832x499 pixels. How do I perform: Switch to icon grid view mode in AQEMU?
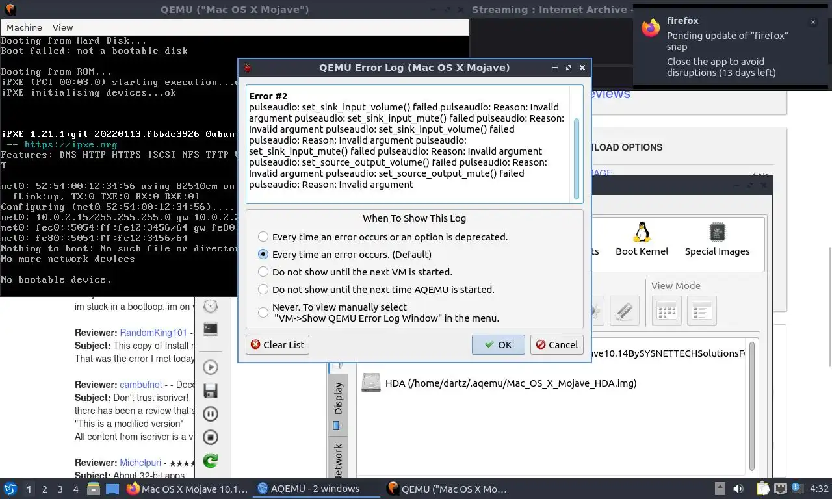click(667, 311)
